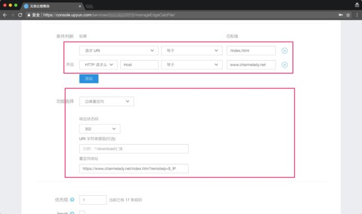Image resolution: width=362 pixels, height=214 pixels.
Task: Click the 响应状态码 label
Action: [89, 119]
